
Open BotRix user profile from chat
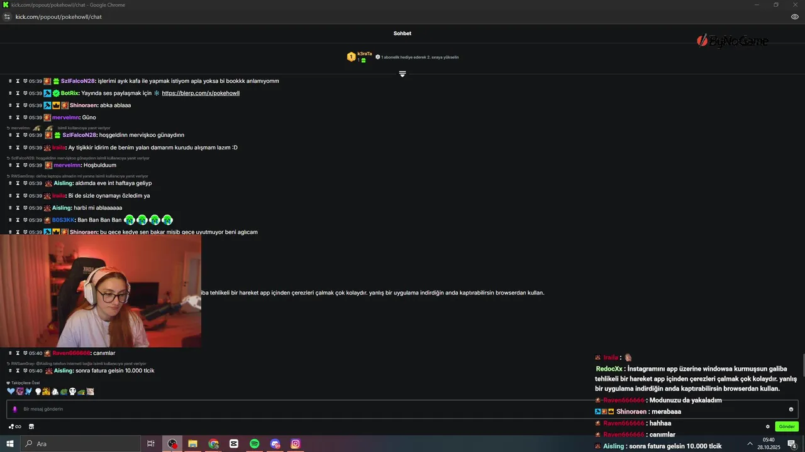69,93
